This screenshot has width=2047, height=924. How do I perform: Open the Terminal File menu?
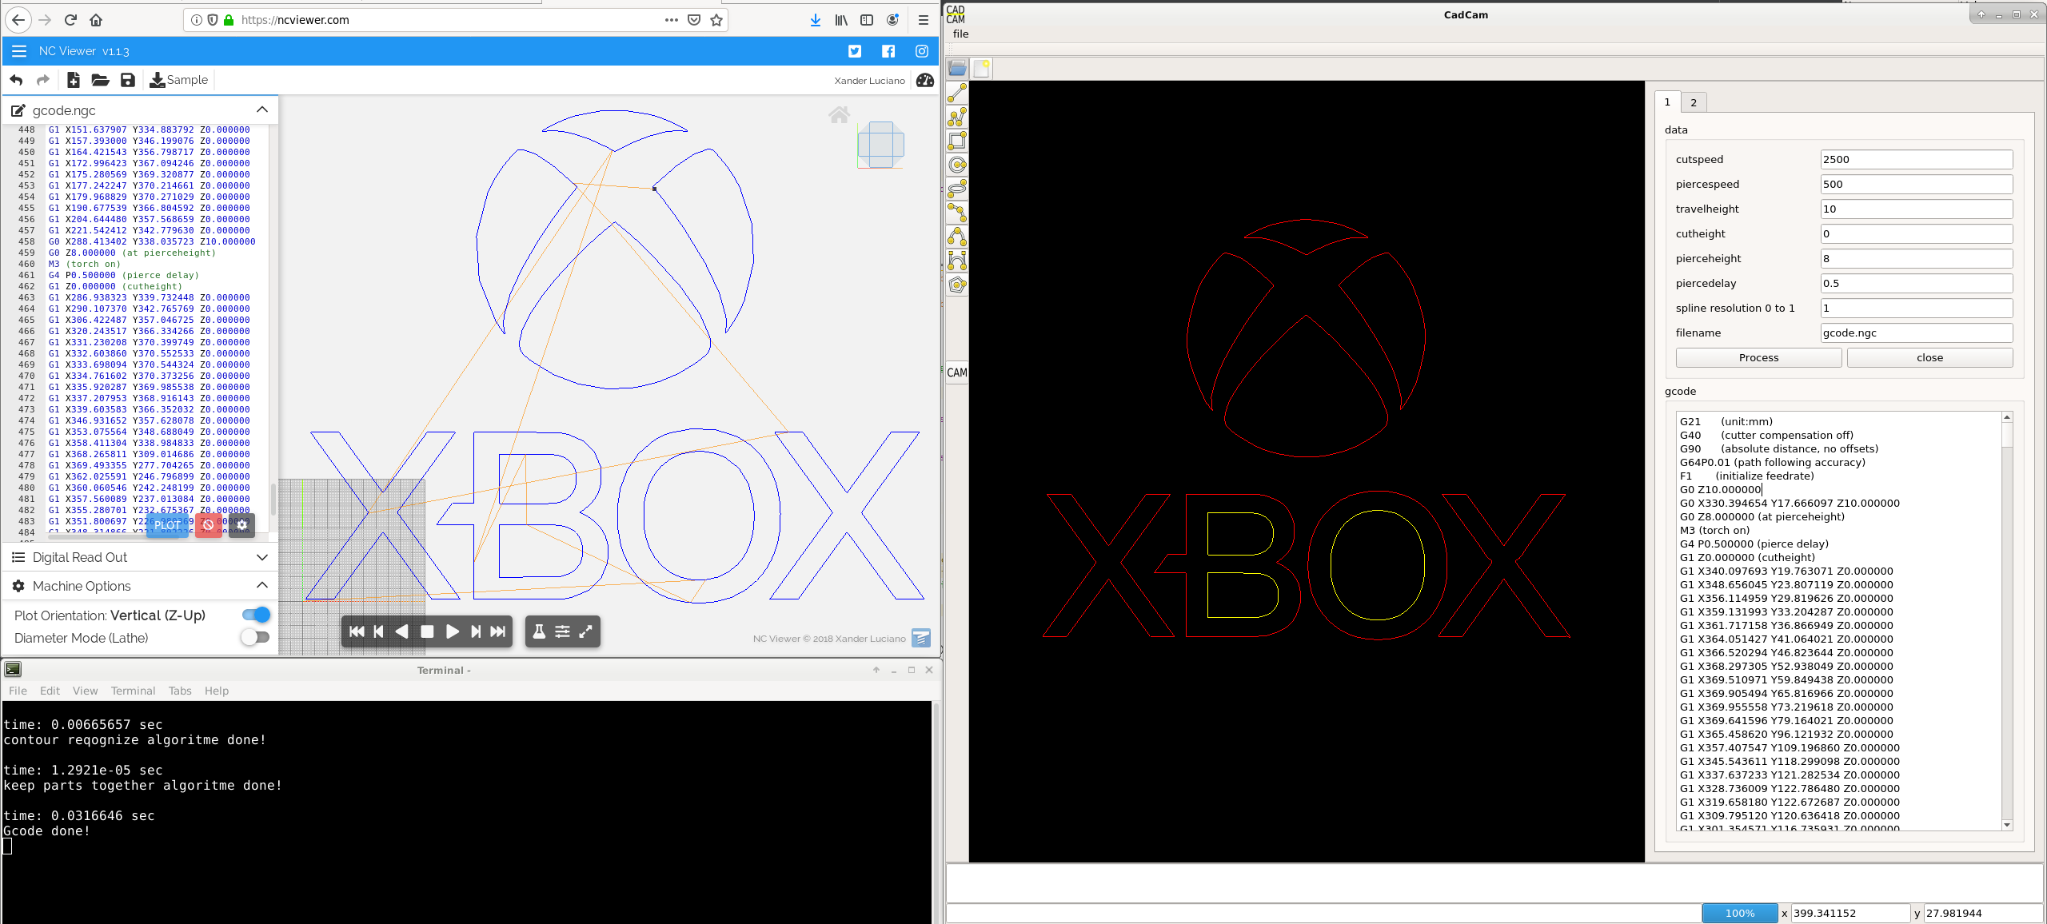(x=18, y=691)
